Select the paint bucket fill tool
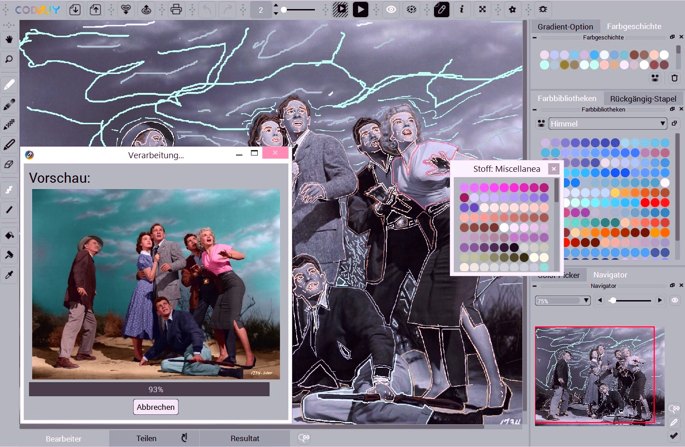The height and width of the screenshot is (447, 685). click(x=9, y=235)
